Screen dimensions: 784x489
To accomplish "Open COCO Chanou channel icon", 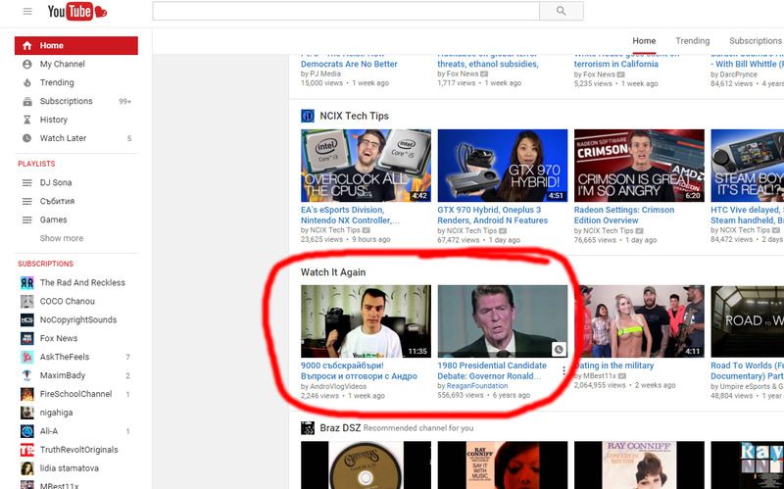I will click(27, 301).
